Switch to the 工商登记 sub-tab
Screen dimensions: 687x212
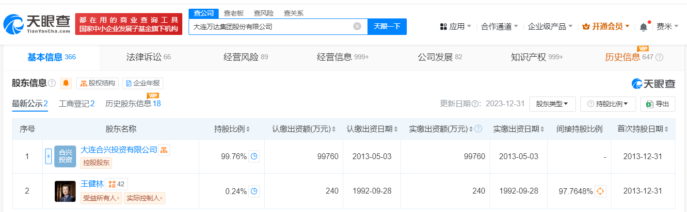tap(76, 103)
